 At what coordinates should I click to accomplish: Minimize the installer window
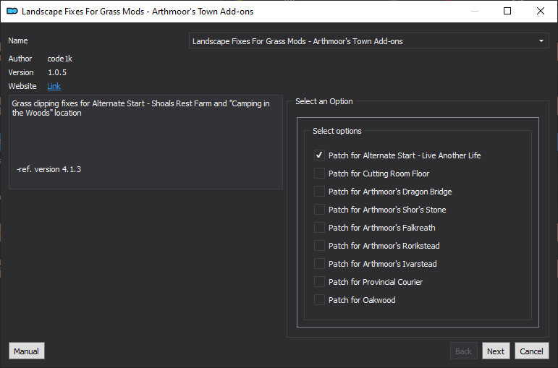point(474,11)
